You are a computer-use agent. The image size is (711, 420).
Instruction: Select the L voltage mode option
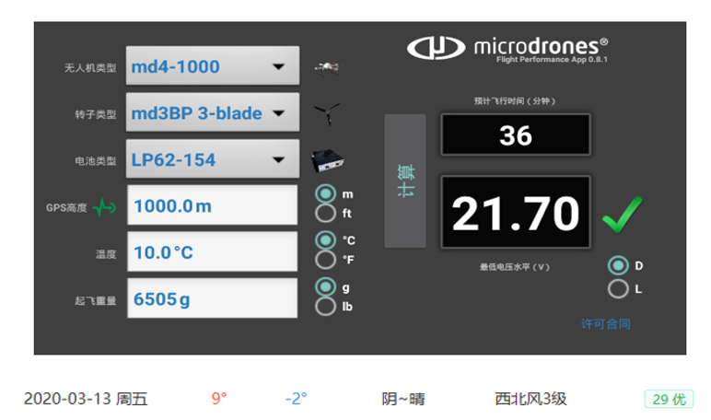[x=618, y=288]
